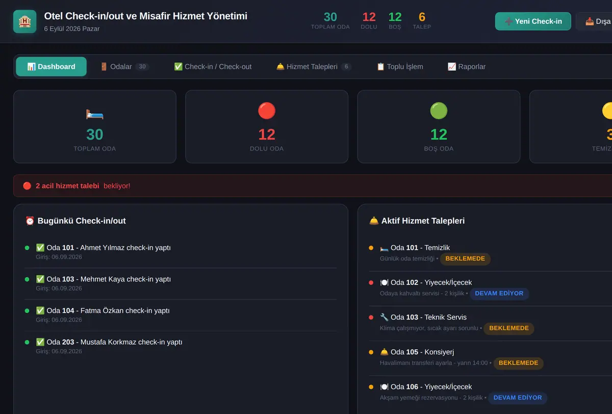This screenshot has width=612, height=414.
Task: Click green checkmark on Mustafa Korkmaz check-in row
Action: [40, 342]
